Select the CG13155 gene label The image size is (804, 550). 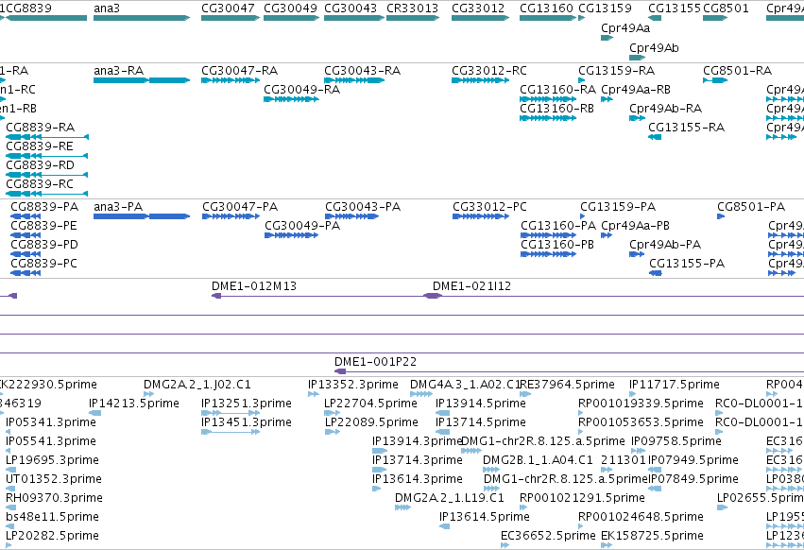pos(675,9)
